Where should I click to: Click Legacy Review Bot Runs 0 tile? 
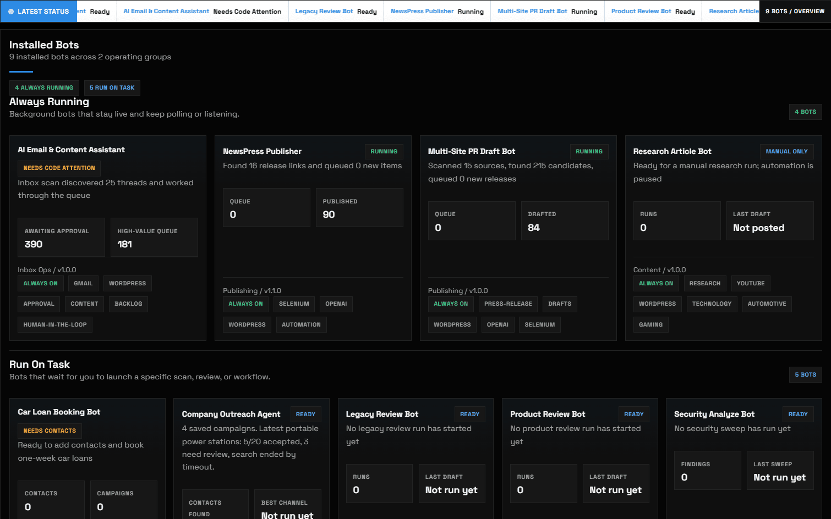pos(379,484)
